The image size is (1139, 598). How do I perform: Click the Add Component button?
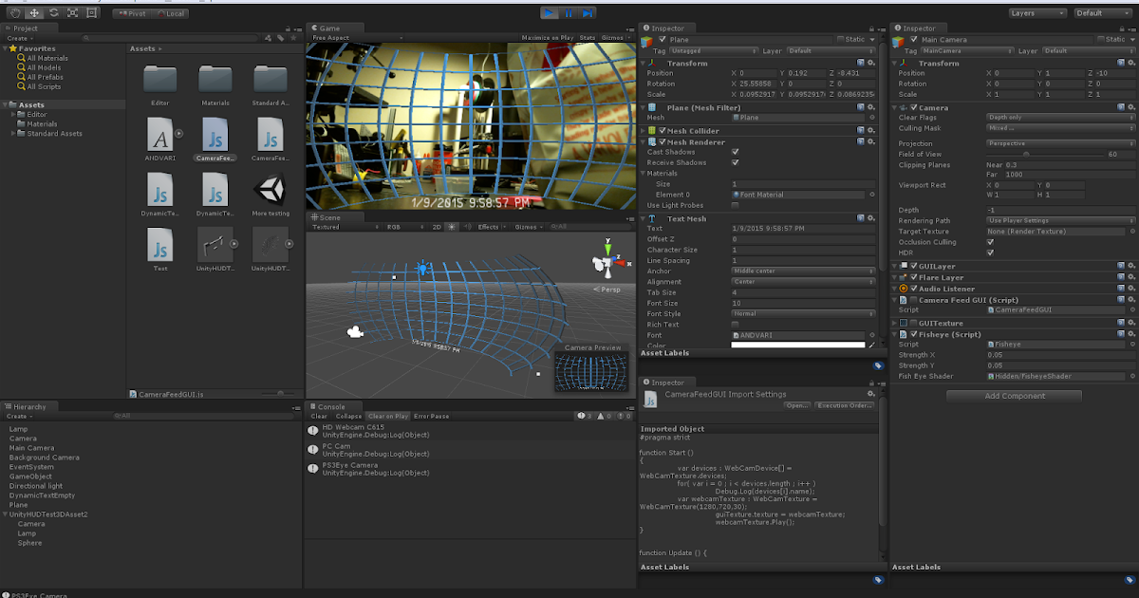click(x=1013, y=395)
